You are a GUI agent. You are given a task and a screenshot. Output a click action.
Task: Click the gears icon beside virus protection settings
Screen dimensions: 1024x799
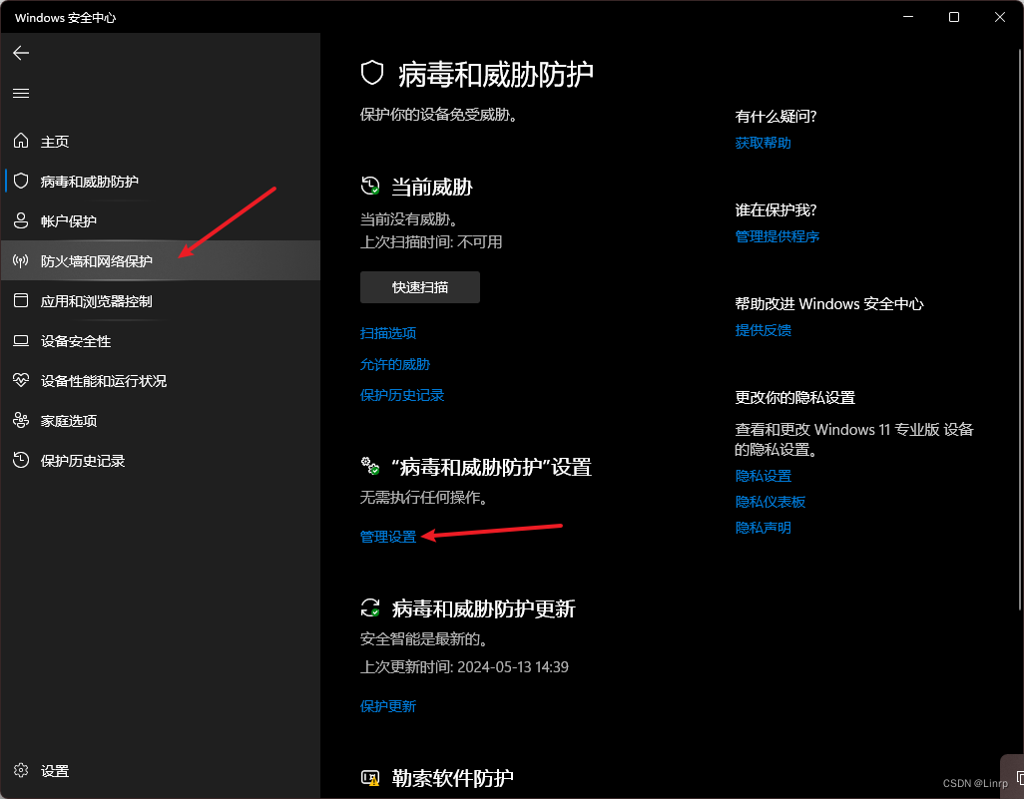click(x=370, y=466)
